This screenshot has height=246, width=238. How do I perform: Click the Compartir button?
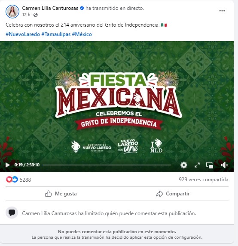tap(173, 194)
